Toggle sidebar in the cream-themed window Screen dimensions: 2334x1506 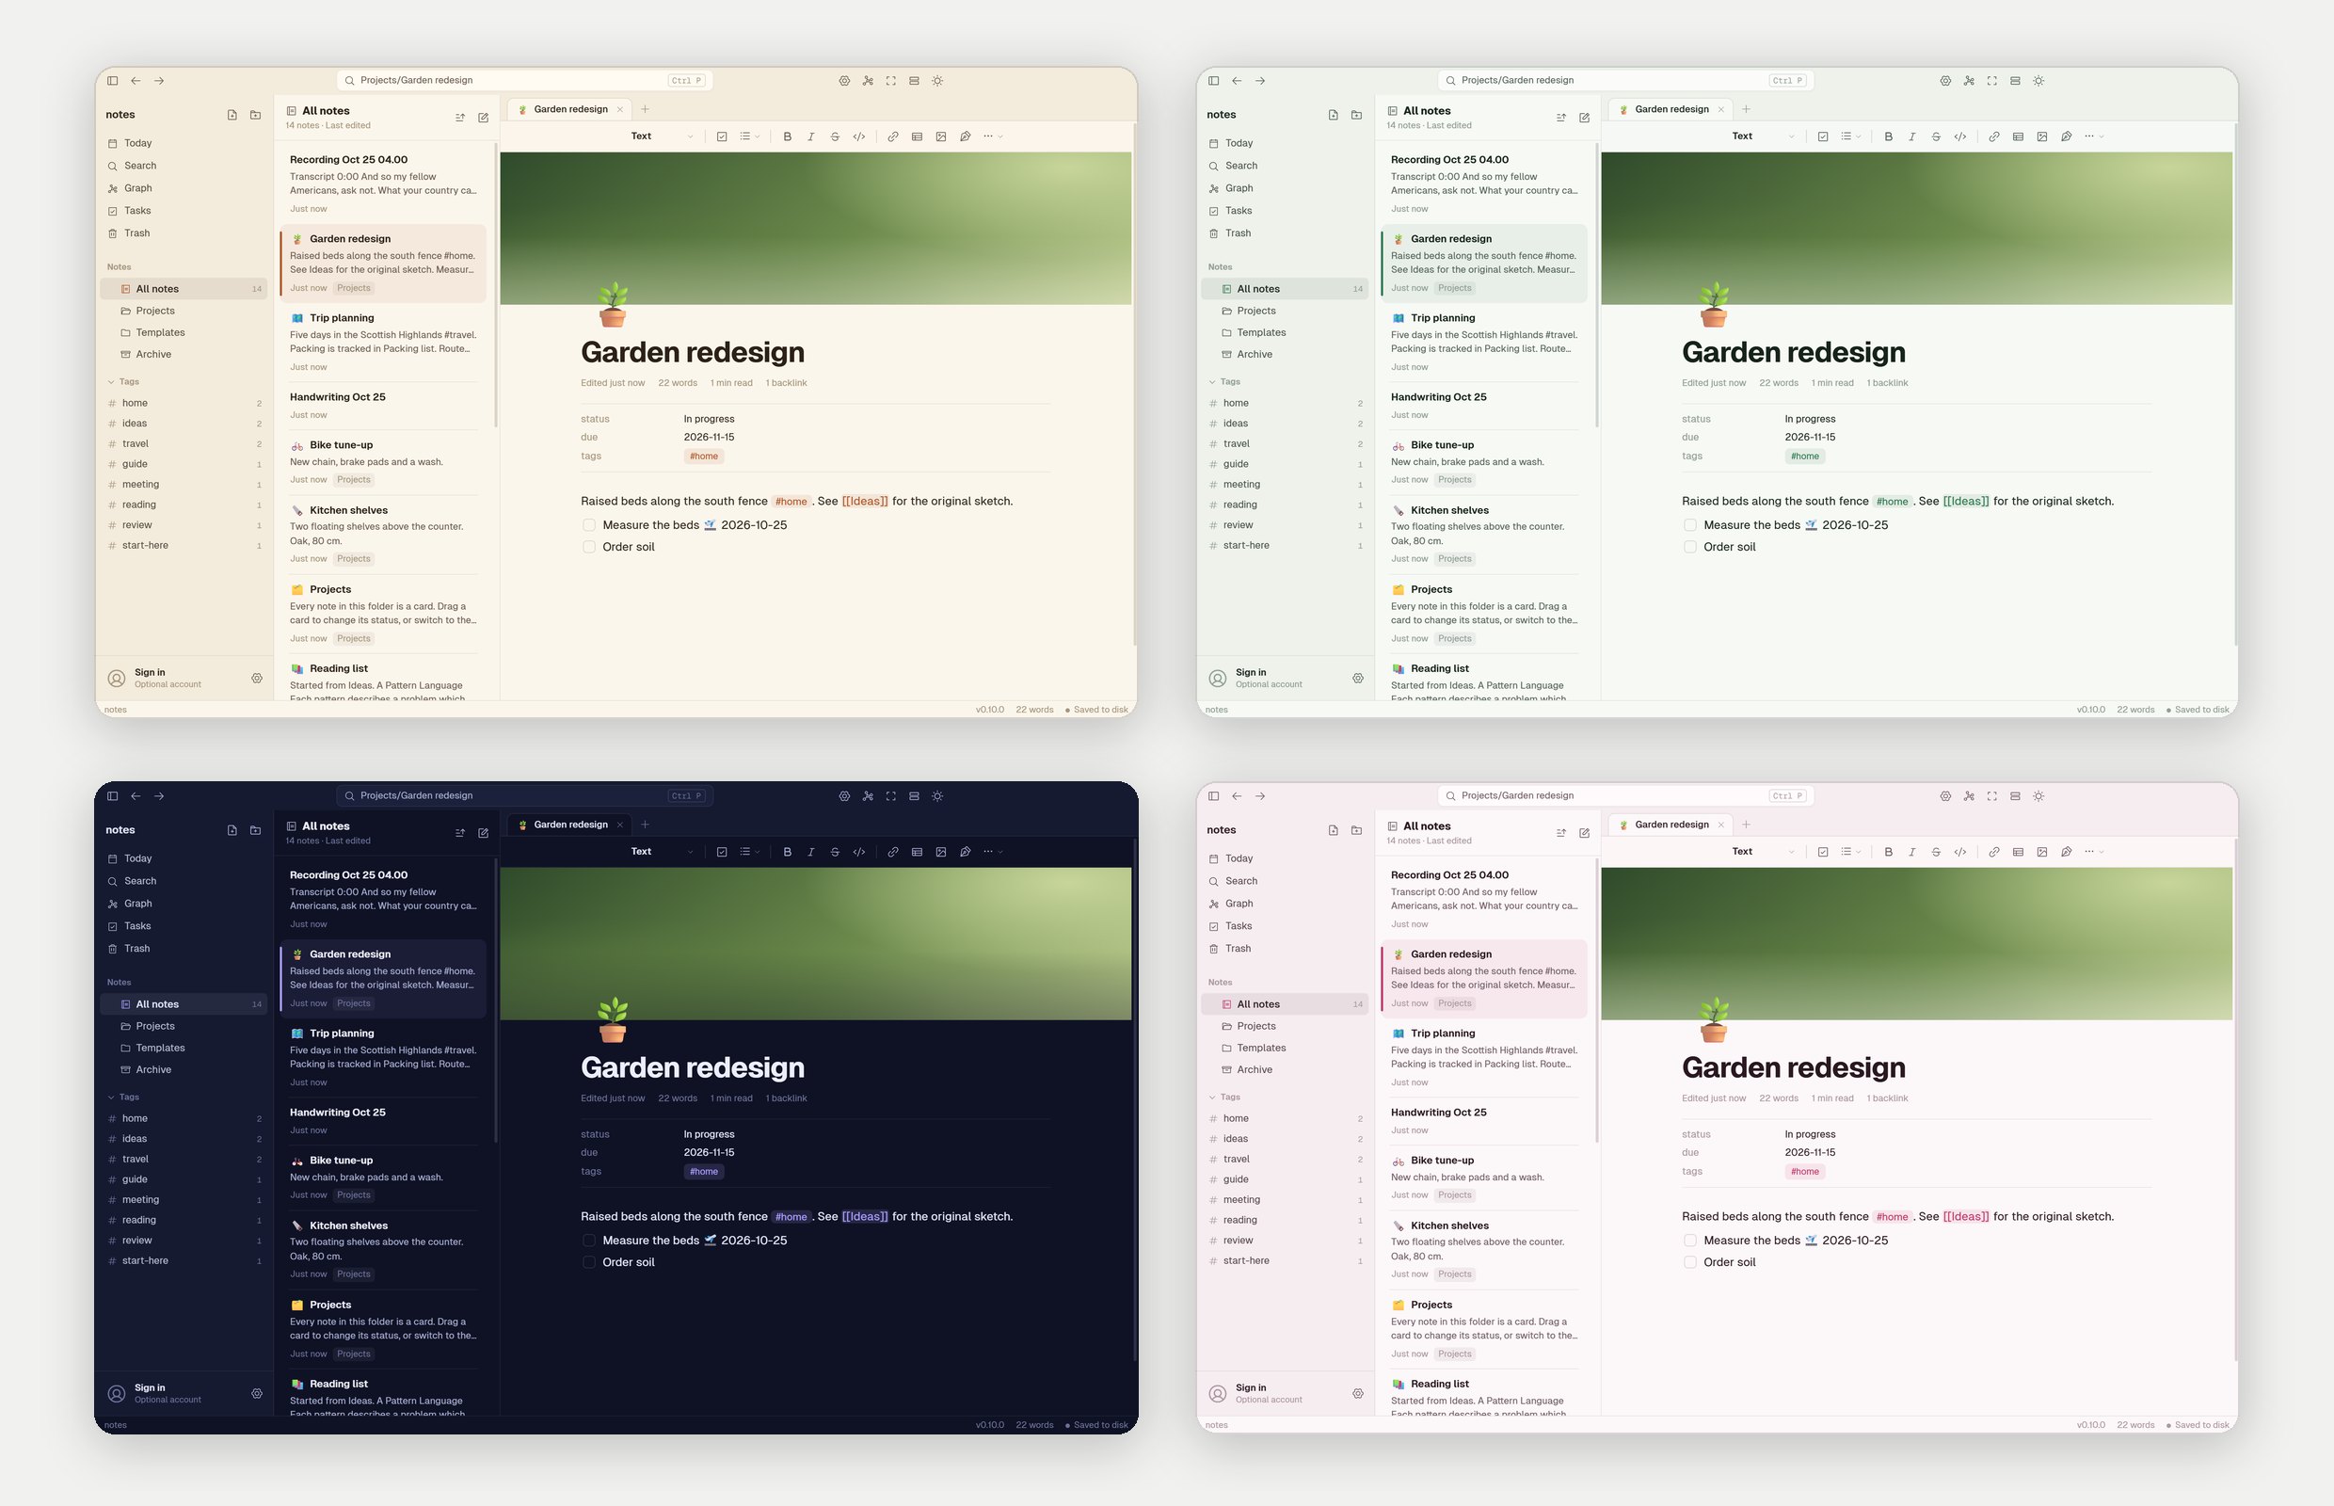(112, 81)
